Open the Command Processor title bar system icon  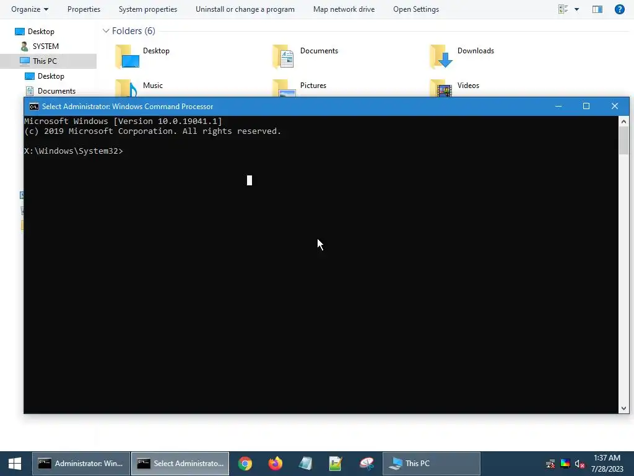point(34,107)
